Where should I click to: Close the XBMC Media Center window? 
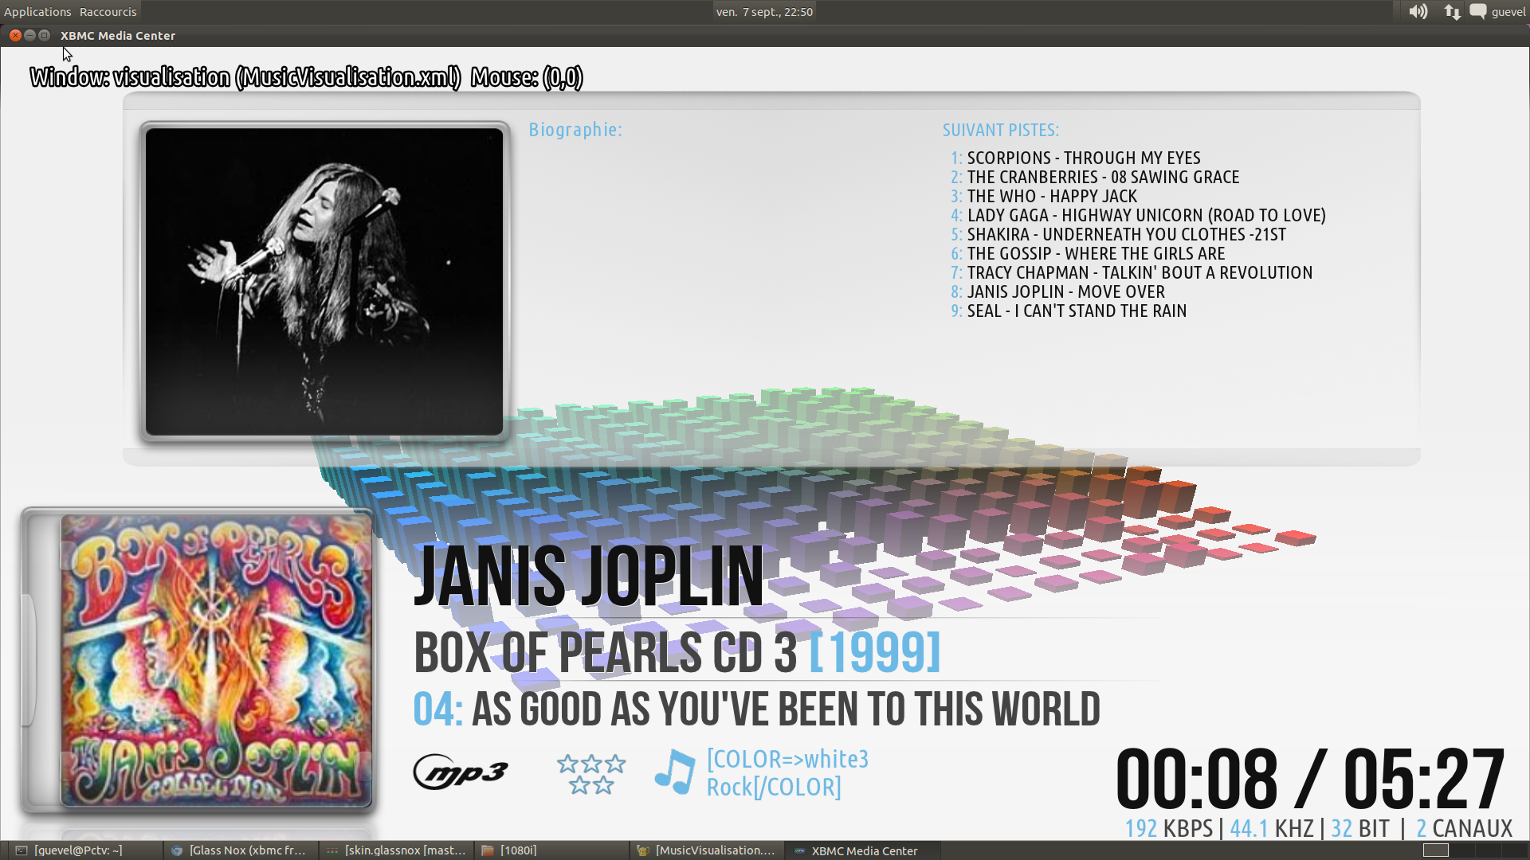[x=15, y=35]
